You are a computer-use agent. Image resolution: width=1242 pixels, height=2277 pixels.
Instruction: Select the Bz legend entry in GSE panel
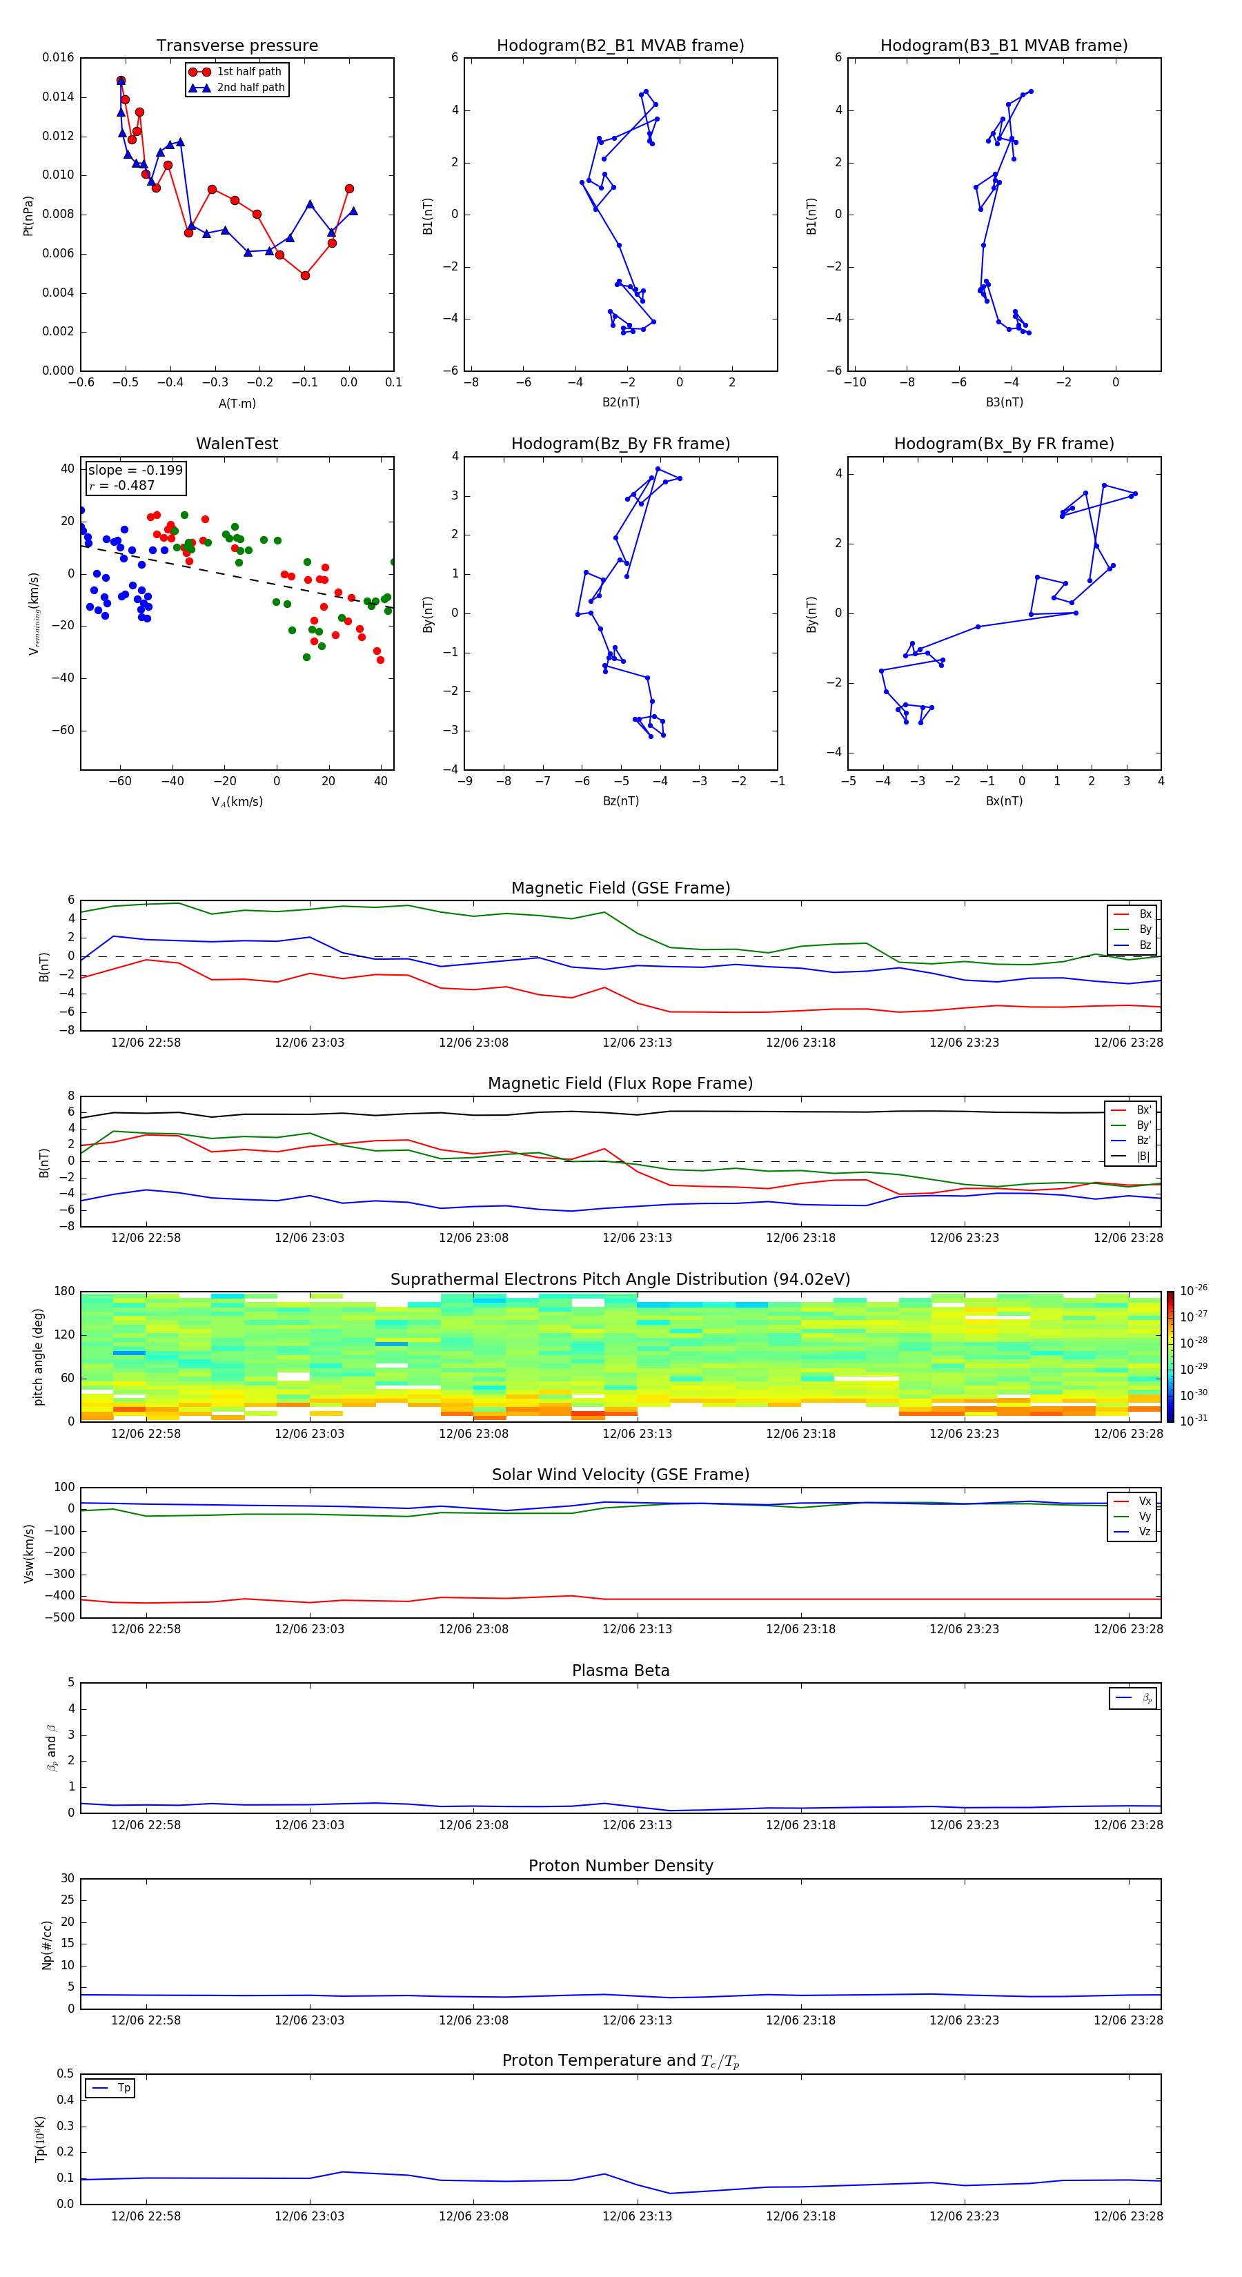1132,946
